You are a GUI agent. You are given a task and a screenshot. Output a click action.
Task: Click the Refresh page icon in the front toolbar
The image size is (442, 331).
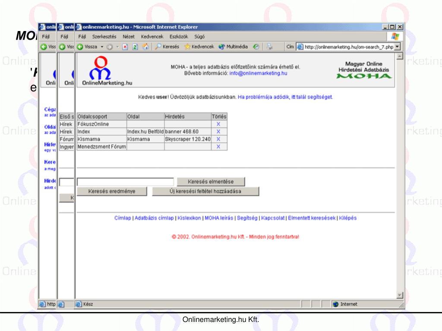(x=135, y=47)
